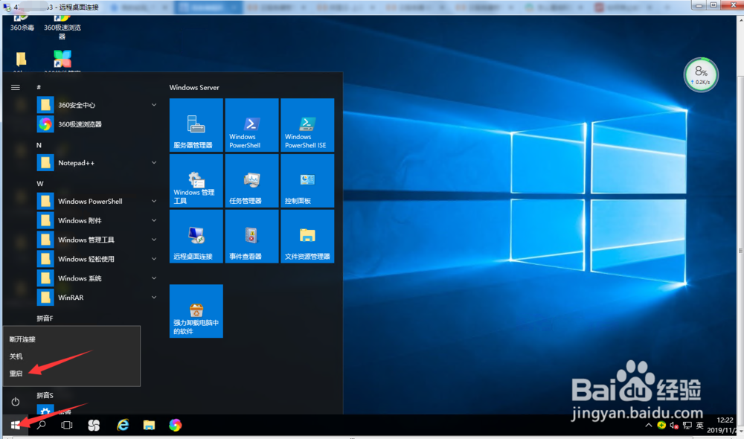Open File Explorer from the taskbar
This screenshot has width=744, height=439.
149,425
